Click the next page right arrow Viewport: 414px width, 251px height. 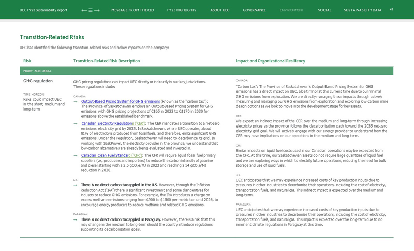click(97, 10)
